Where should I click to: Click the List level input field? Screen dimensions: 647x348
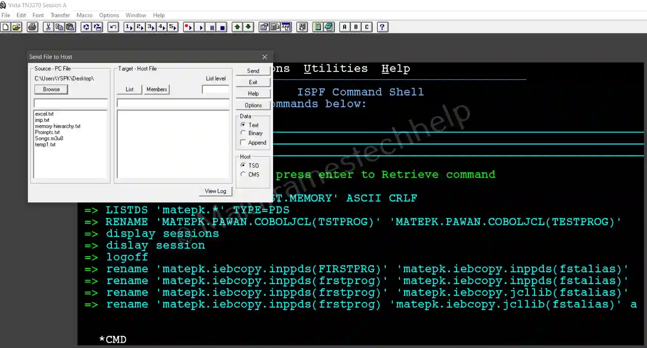pos(215,89)
